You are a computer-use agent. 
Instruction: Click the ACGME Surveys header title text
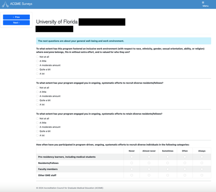click(x=21, y=4)
